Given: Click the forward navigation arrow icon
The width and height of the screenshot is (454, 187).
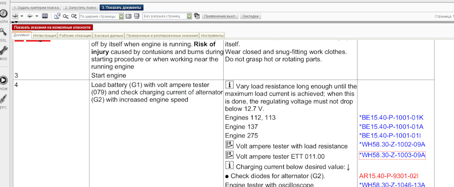Looking at the screenshot, I should (x=30, y=16).
